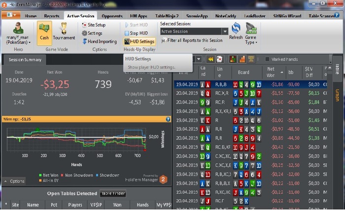
Task: Select Cash game mode
Action: [44, 33]
